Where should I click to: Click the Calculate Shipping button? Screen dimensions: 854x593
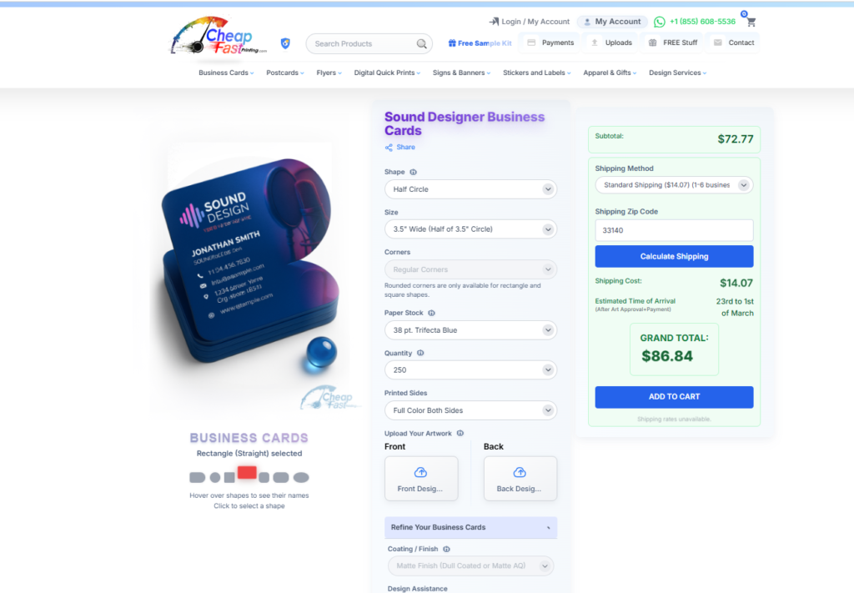pos(674,257)
